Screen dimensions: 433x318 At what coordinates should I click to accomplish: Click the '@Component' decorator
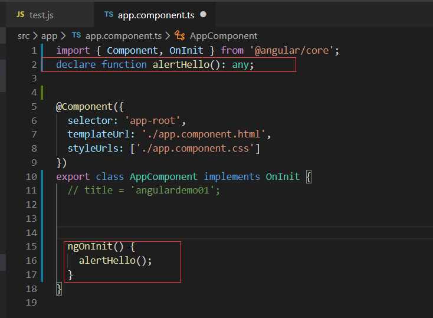coord(84,107)
